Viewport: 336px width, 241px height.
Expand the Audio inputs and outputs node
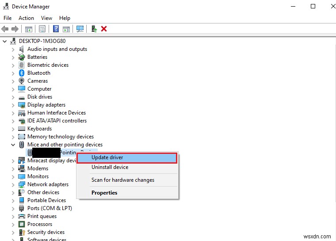tap(13, 50)
